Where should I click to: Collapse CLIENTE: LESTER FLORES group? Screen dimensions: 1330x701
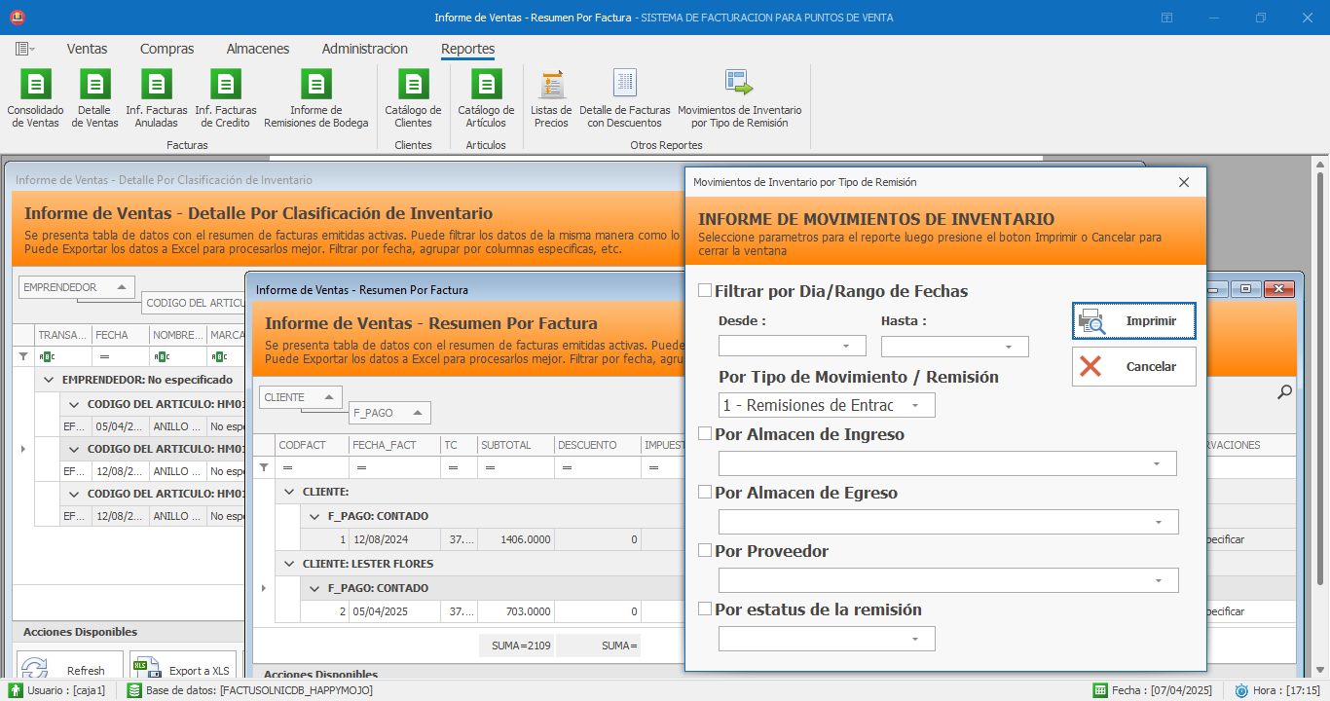[289, 563]
